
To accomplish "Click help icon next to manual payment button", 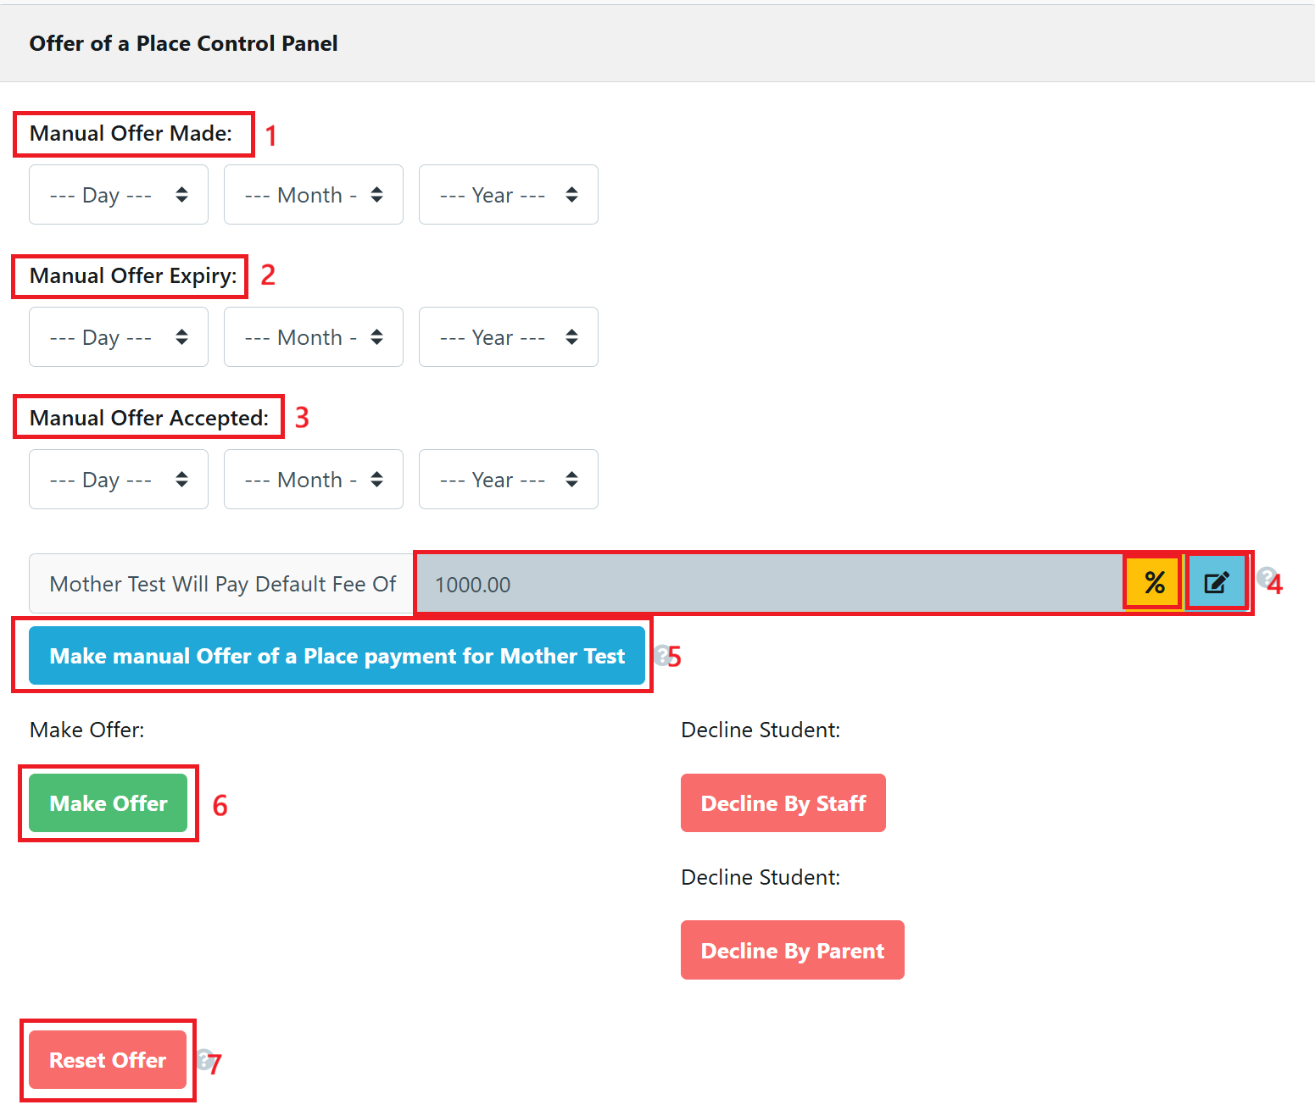I will (661, 654).
